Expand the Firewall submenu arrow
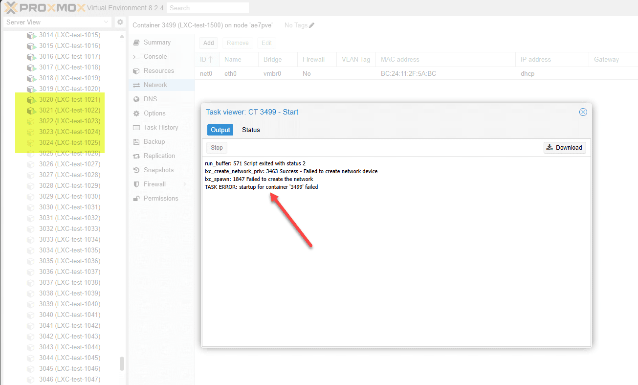The height and width of the screenshot is (385, 638). [x=185, y=184]
